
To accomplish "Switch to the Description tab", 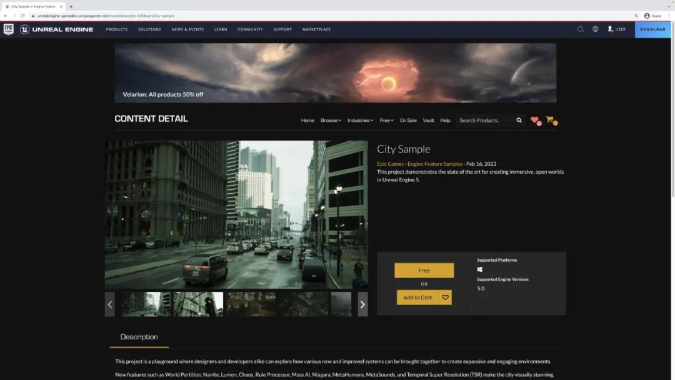I will [139, 337].
